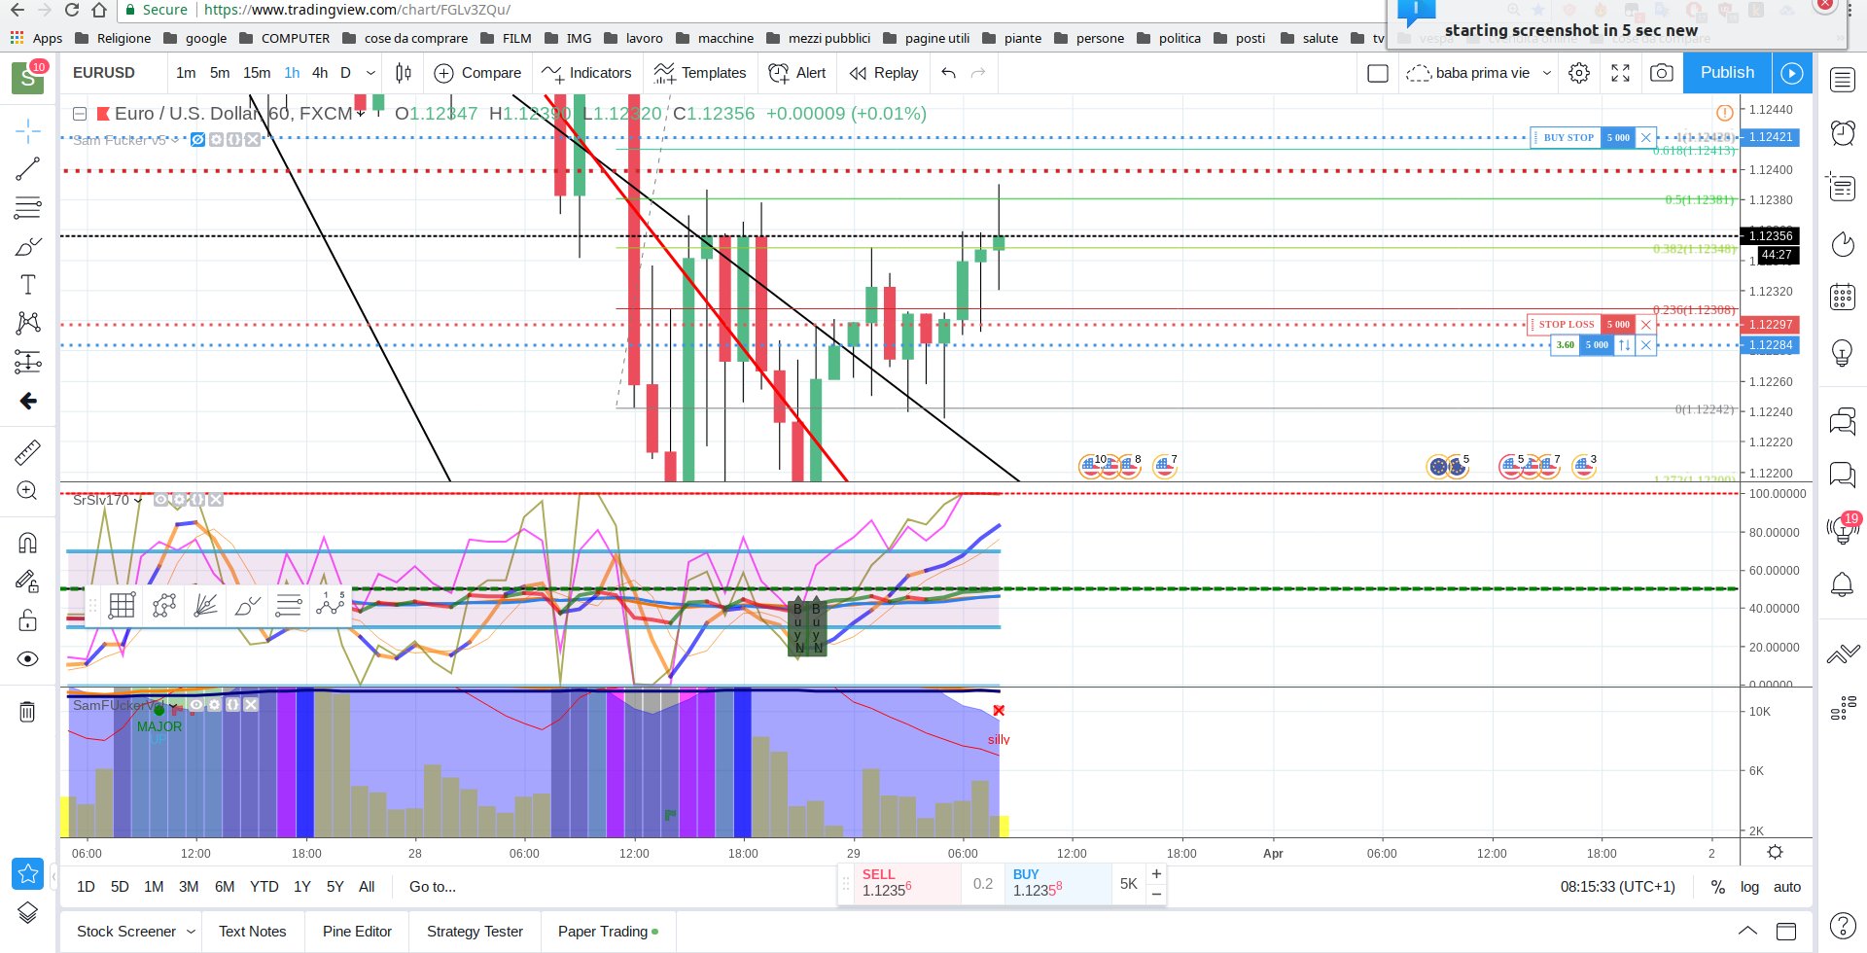Viewport: 1867px width, 953px height.
Task: Open help question mark button
Action: (1843, 925)
